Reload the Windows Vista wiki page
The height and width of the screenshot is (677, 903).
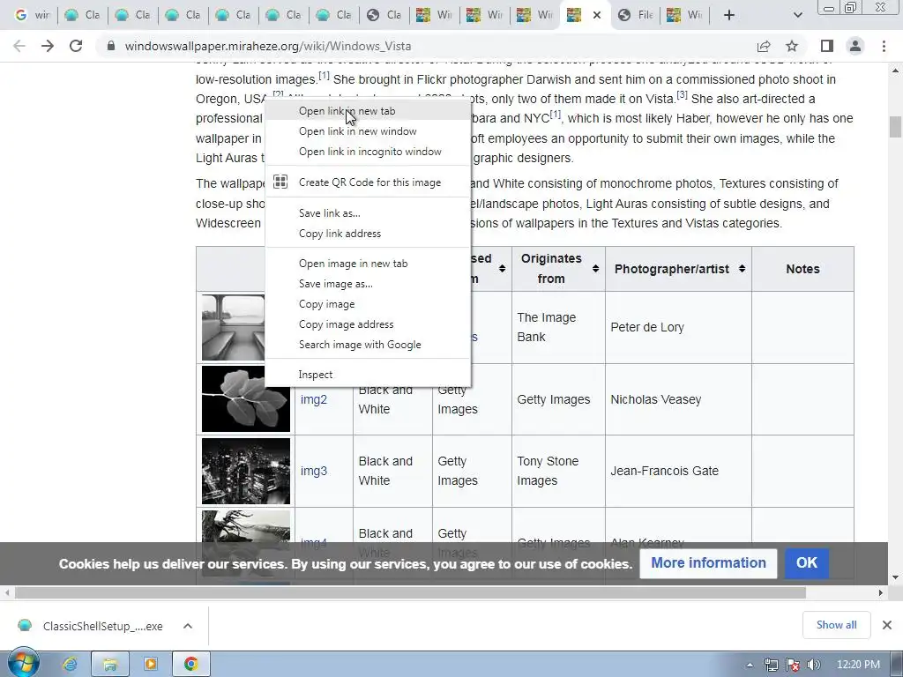76,46
